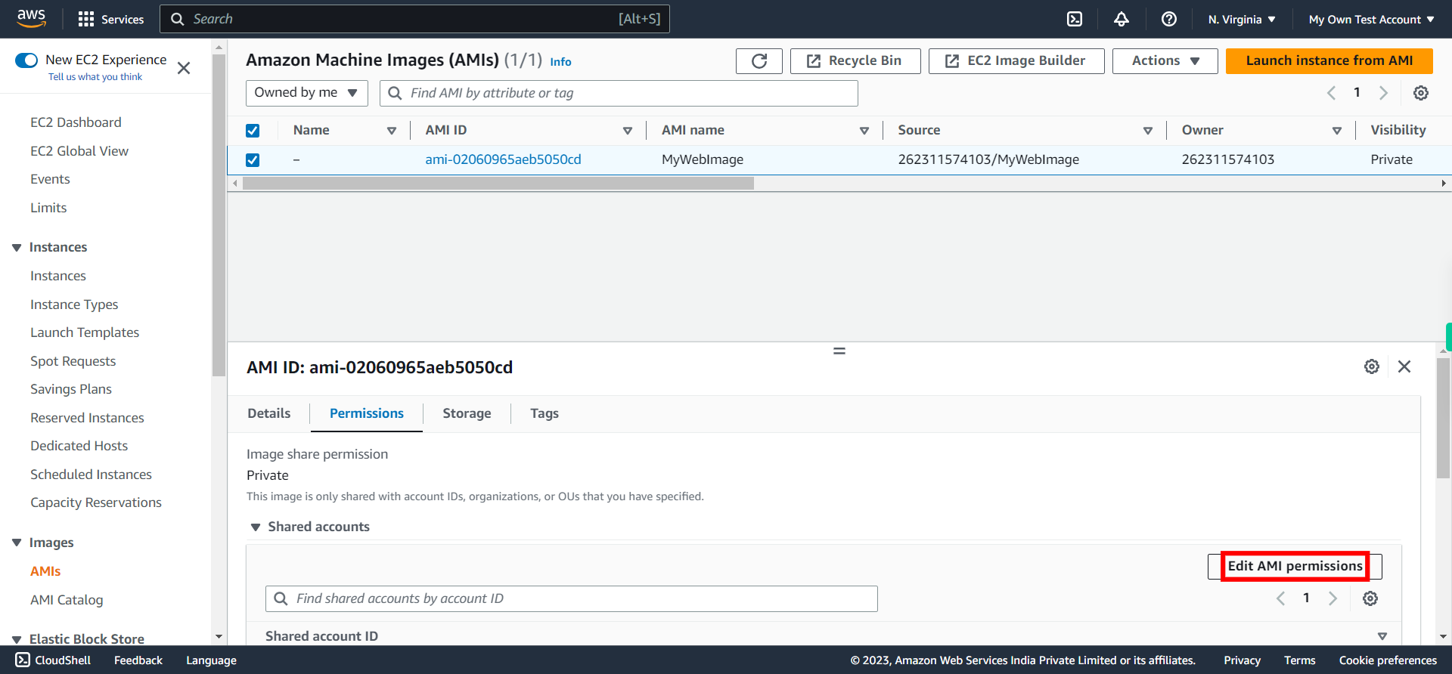Viewport: 1452px width, 674px height.
Task: Open Launch Templates in sidebar
Action: (x=85, y=332)
